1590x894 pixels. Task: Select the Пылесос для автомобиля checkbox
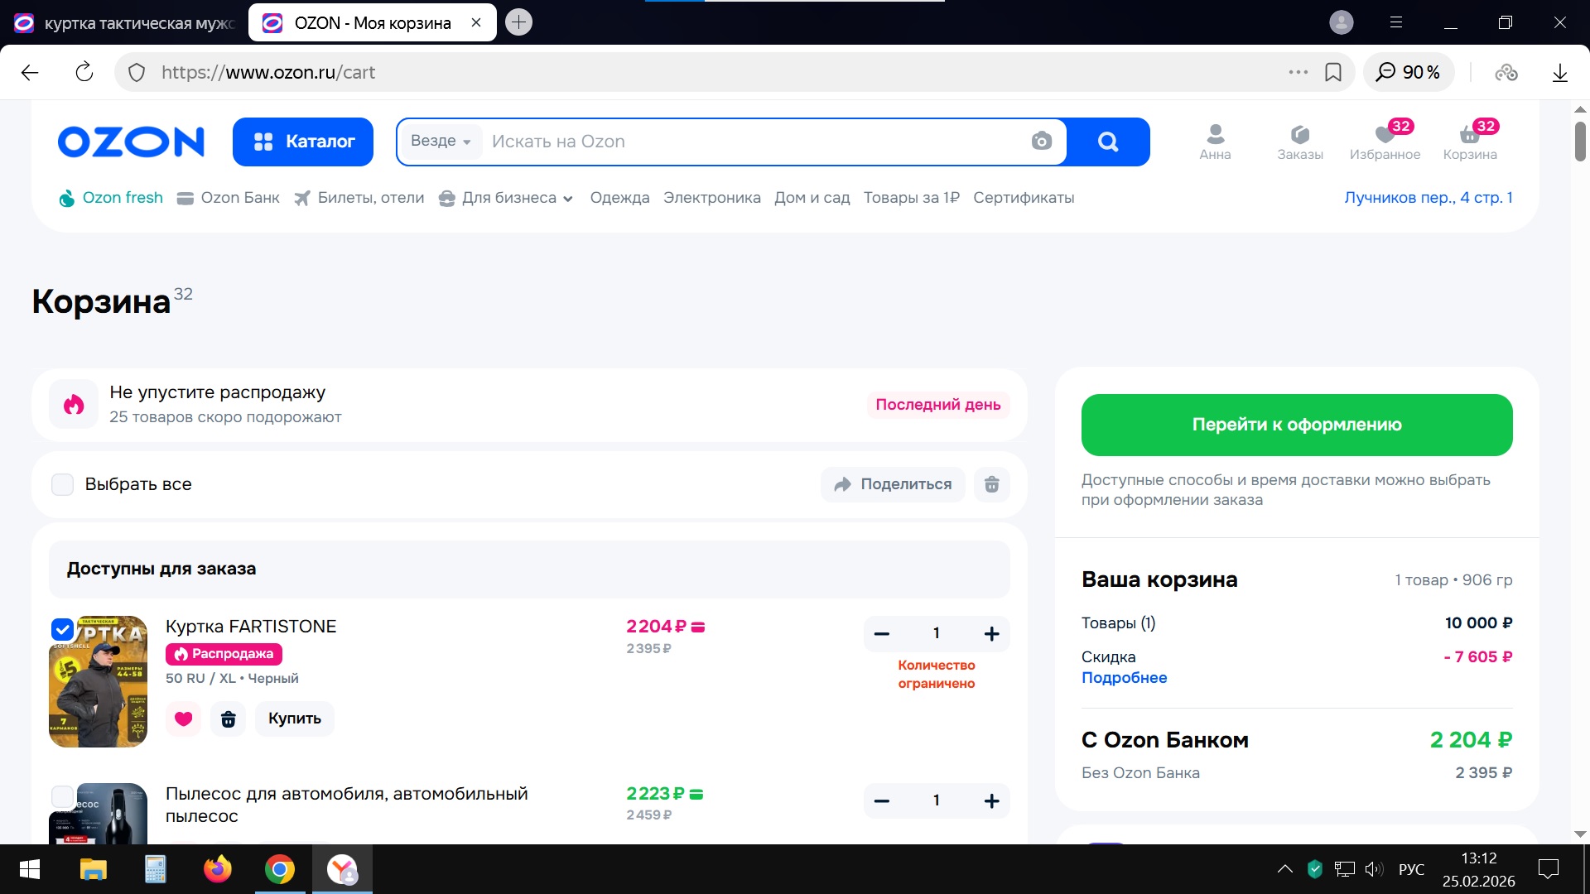pyautogui.click(x=63, y=796)
